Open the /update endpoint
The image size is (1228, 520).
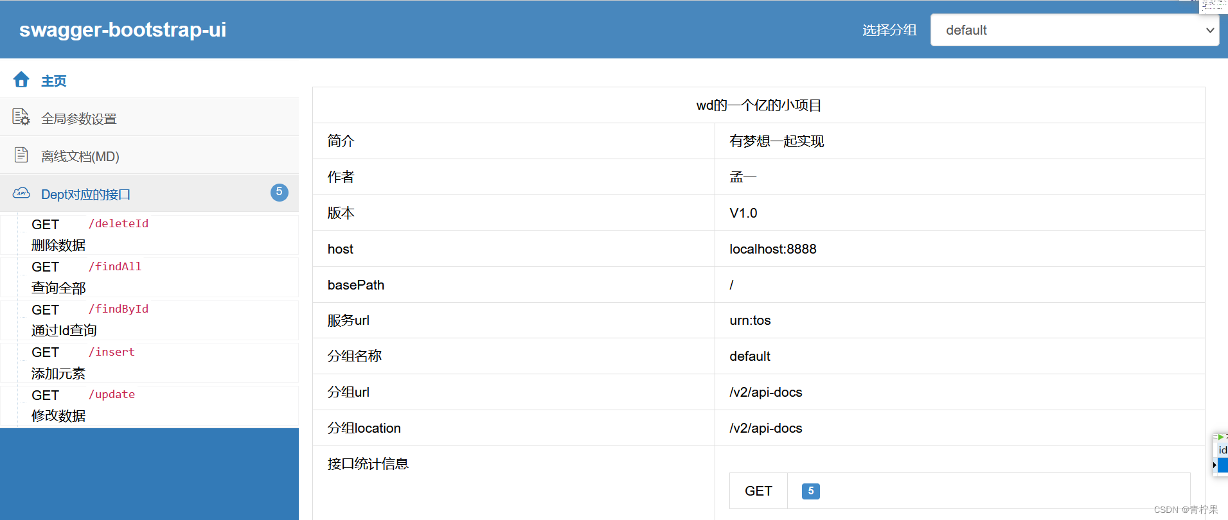pos(112,394)
